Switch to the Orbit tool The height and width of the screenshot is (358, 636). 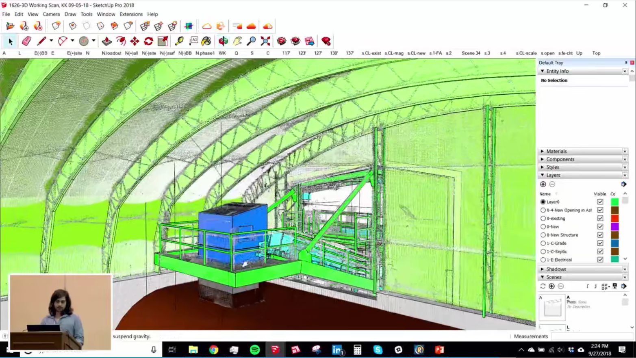[x=223, y=41]
